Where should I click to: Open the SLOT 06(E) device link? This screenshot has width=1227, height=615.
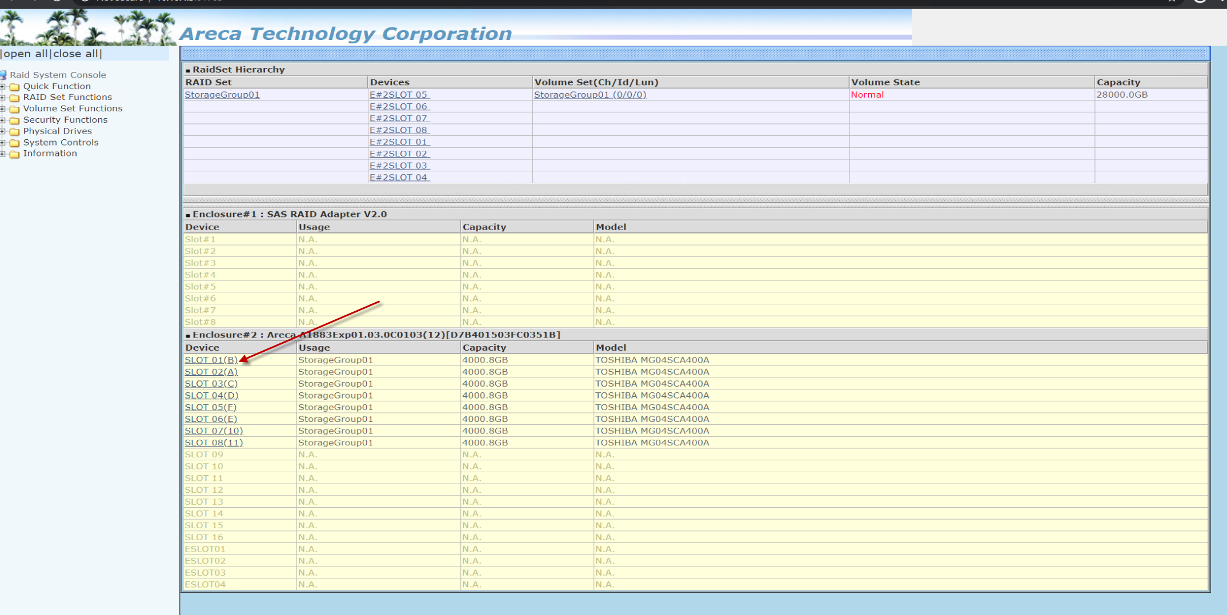pos(211,419)
